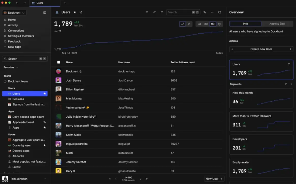The width and height of the screenshot is (296, 184).
Task: Open Settings & members
Action: click(21, 36)
